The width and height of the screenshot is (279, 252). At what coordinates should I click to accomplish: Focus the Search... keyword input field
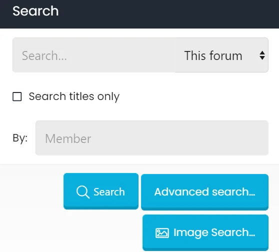94,55
